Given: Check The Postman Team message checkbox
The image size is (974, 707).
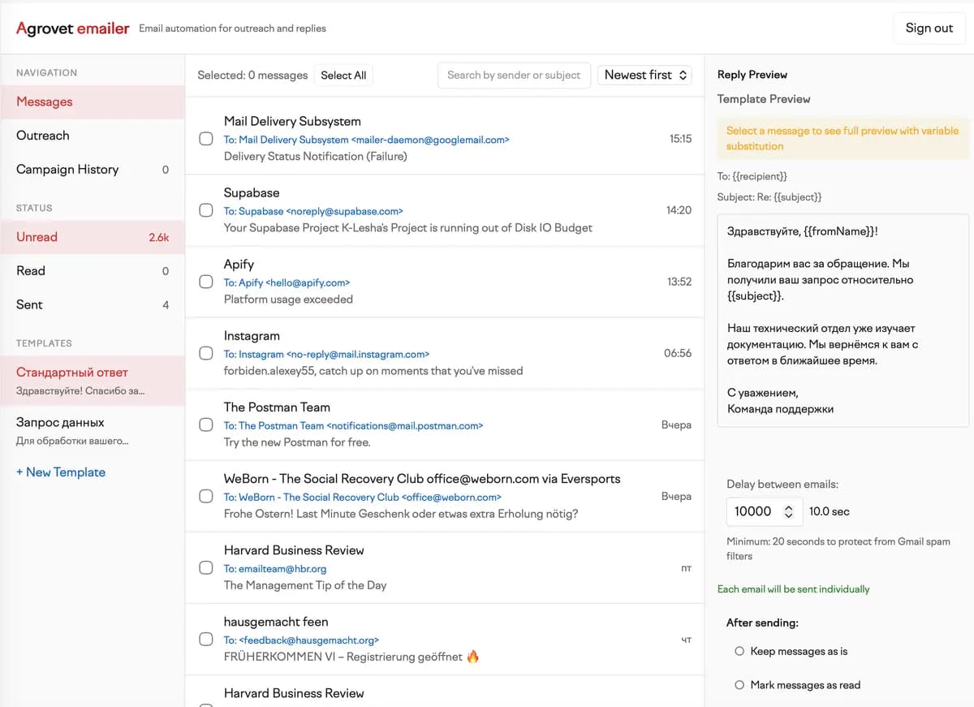Looking at the screenshot, I should click(206, 425).
